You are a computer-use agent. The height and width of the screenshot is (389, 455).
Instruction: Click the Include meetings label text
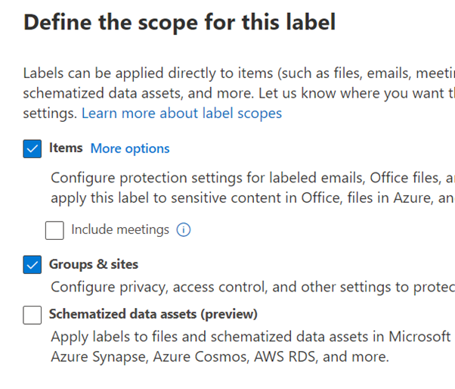click(120, 229)
